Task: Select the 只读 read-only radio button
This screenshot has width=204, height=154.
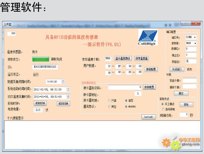Action: pos(109,101)
